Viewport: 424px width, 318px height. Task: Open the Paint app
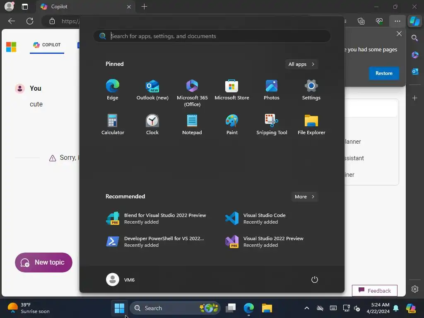coord(232,124)
